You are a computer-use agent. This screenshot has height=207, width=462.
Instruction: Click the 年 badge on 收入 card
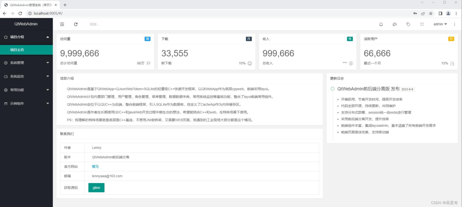[x=350, y=39]
